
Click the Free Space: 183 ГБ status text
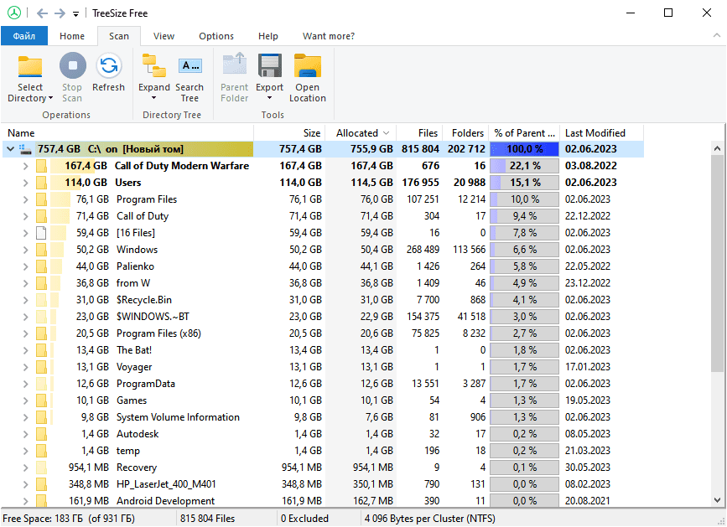pyautogui.click(x=69, y=519)
